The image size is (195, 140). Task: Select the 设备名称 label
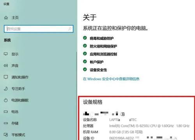pyautogui.click(x=90, y=120)
